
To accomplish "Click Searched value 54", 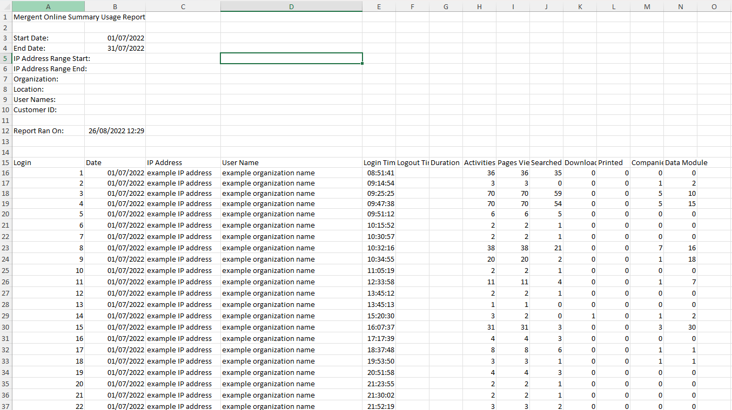I will click(547, 203).
